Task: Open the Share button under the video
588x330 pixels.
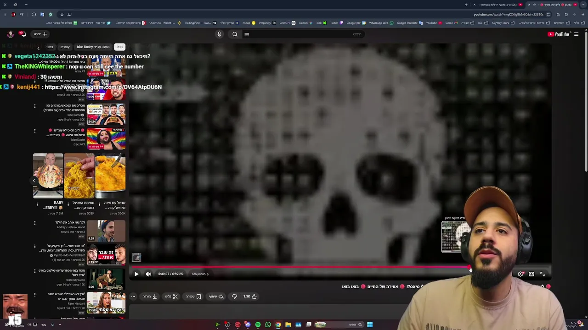Action: click(216, 297)
